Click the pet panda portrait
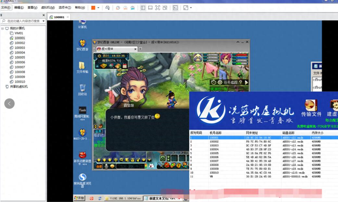The width and height of the screenshot is (338, 202). click(198, 58)
